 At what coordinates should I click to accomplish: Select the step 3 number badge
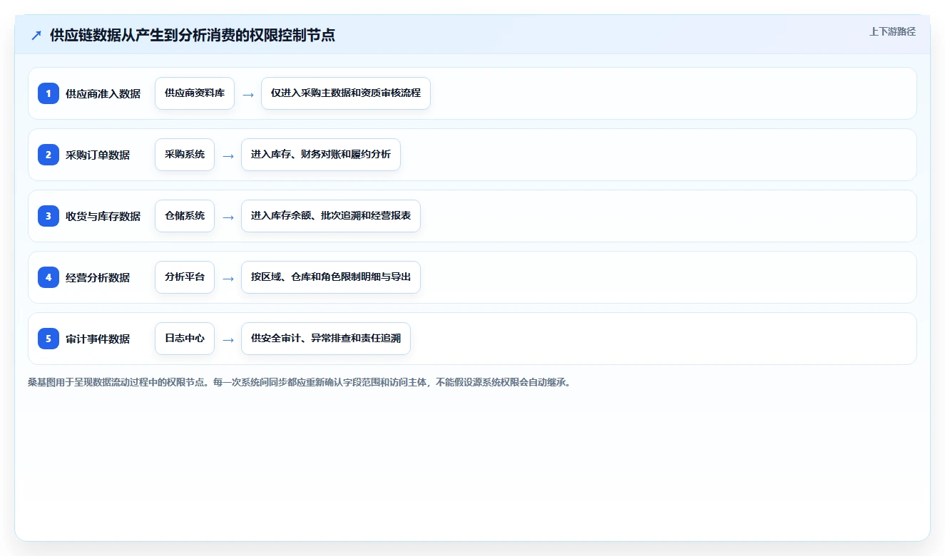(48, 216)
